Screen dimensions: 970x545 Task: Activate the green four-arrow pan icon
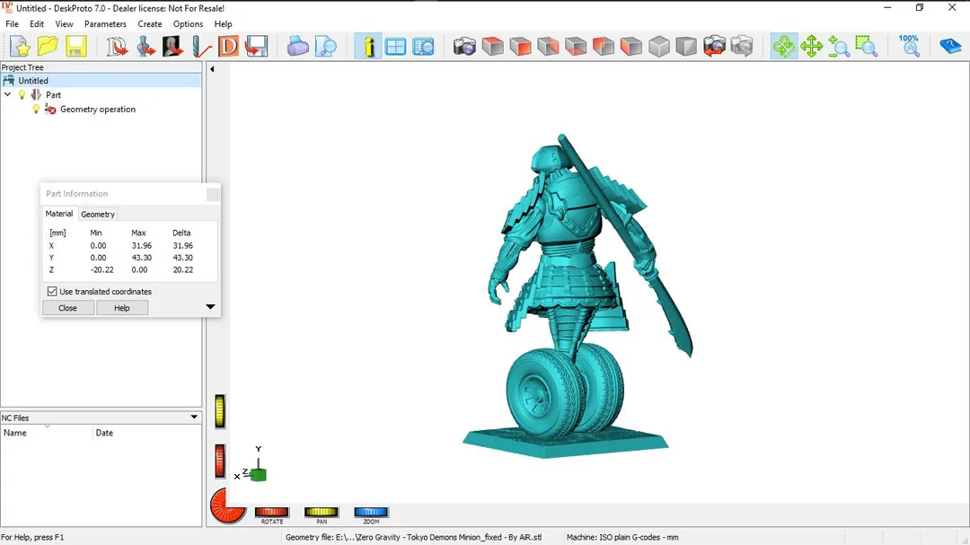811,47
